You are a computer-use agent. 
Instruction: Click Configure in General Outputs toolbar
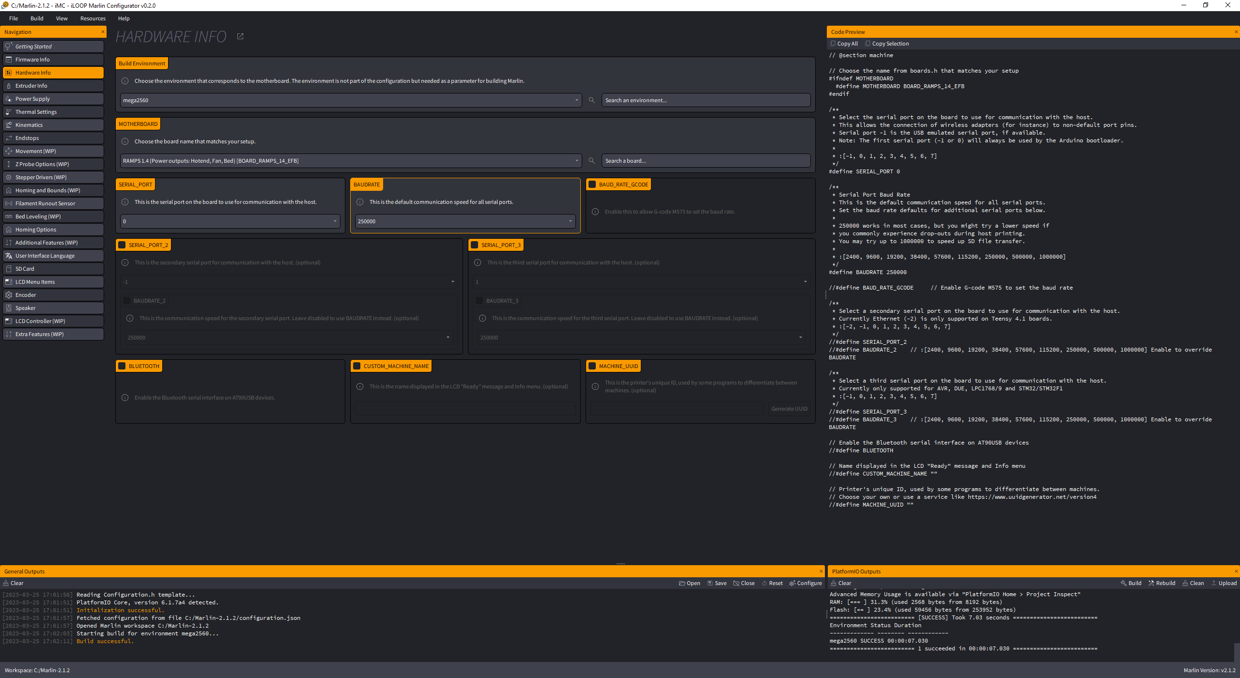(806, 583)
